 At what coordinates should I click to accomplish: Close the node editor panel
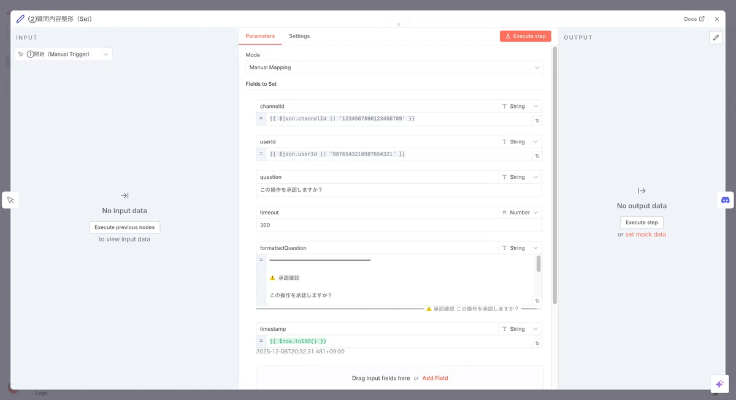click(x=716, y=19)
